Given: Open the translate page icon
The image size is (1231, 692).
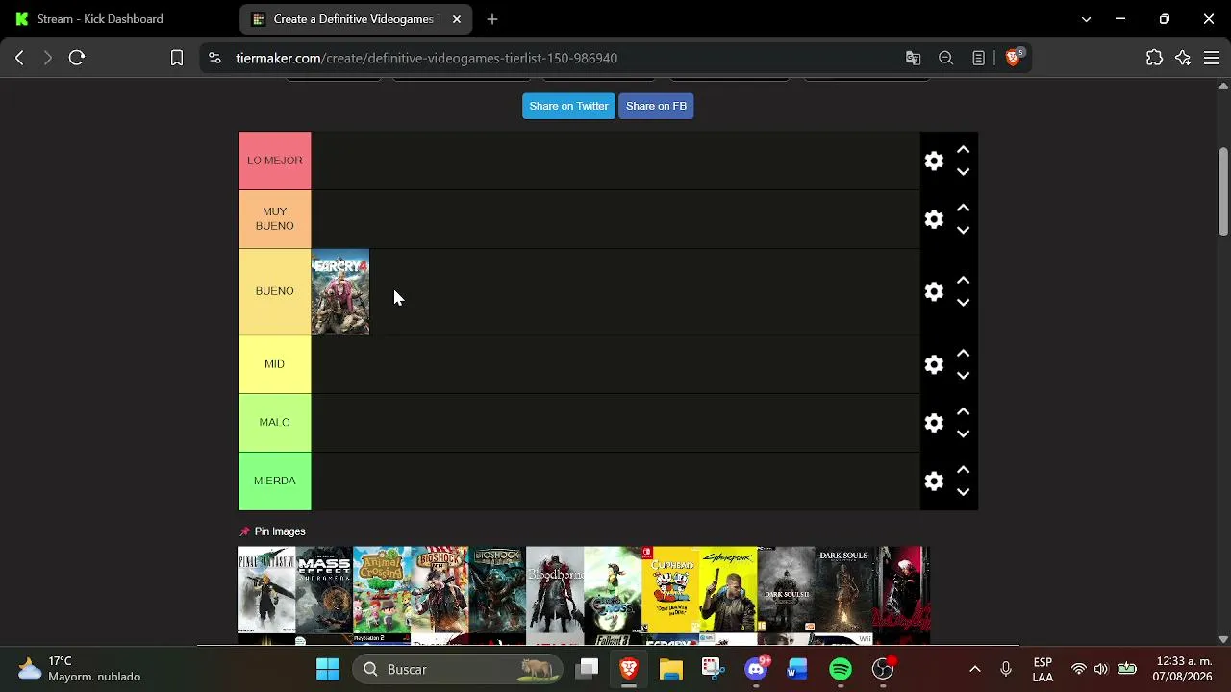Looking at the screenshot, I should [x=914, y=58].
